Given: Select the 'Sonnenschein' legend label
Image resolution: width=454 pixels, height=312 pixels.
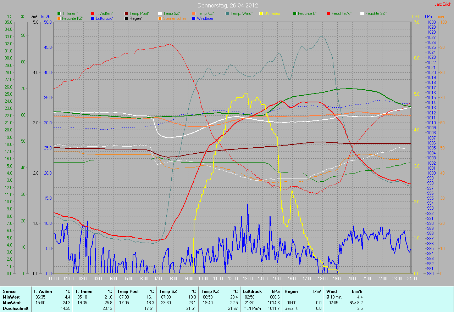Looking at the screenshot, I should click(175, 18).
